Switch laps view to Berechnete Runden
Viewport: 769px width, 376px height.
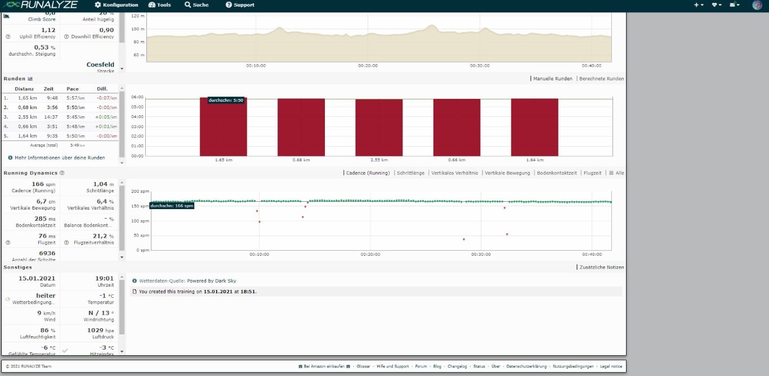(601, 79)
